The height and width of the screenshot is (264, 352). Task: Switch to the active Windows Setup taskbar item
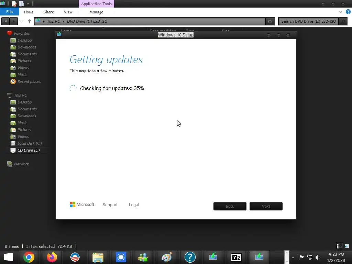(x=259, y=257)
